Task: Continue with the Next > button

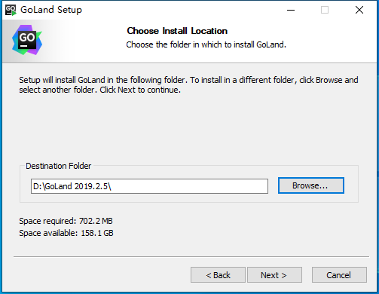Action: tap(274, 275)
